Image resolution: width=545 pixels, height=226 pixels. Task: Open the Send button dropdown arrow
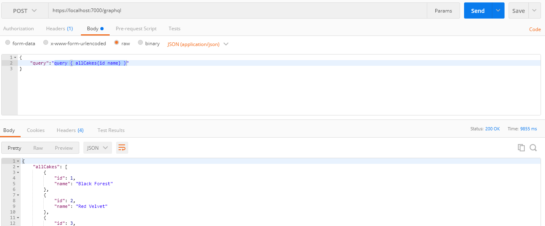click(498, 10)
